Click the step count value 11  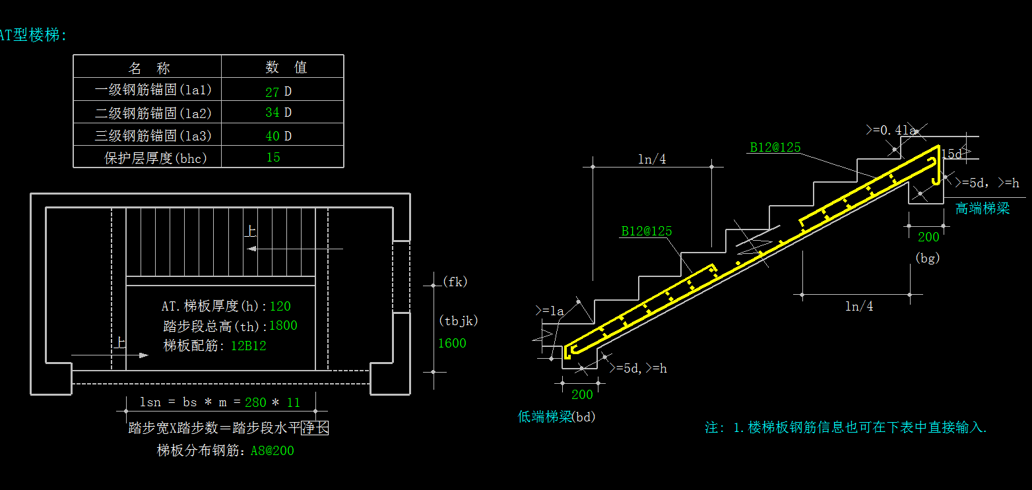pyautogui.click(x=293, y=402)
